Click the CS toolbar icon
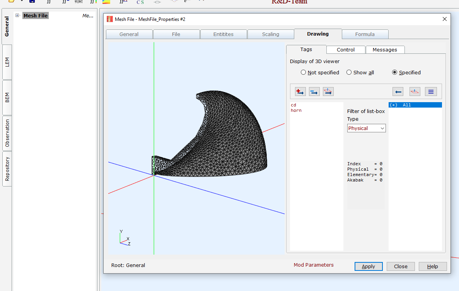Viewport: 459px width, 291px height. tap(140, 2)
